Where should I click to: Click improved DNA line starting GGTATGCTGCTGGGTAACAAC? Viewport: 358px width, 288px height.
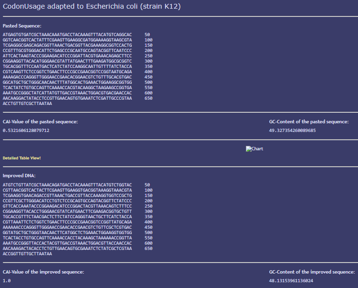67,233
